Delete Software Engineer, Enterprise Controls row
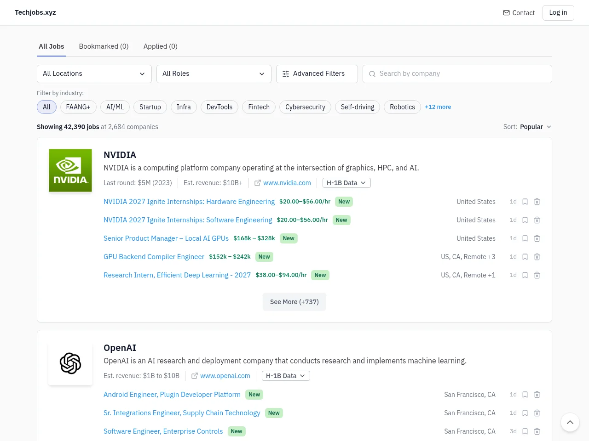The image size is (589, 441). pyautogui.click(x=537, y=431)
